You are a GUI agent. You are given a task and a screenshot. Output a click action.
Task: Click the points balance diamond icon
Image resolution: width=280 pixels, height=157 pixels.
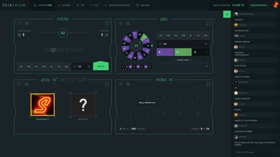point(243,5)
